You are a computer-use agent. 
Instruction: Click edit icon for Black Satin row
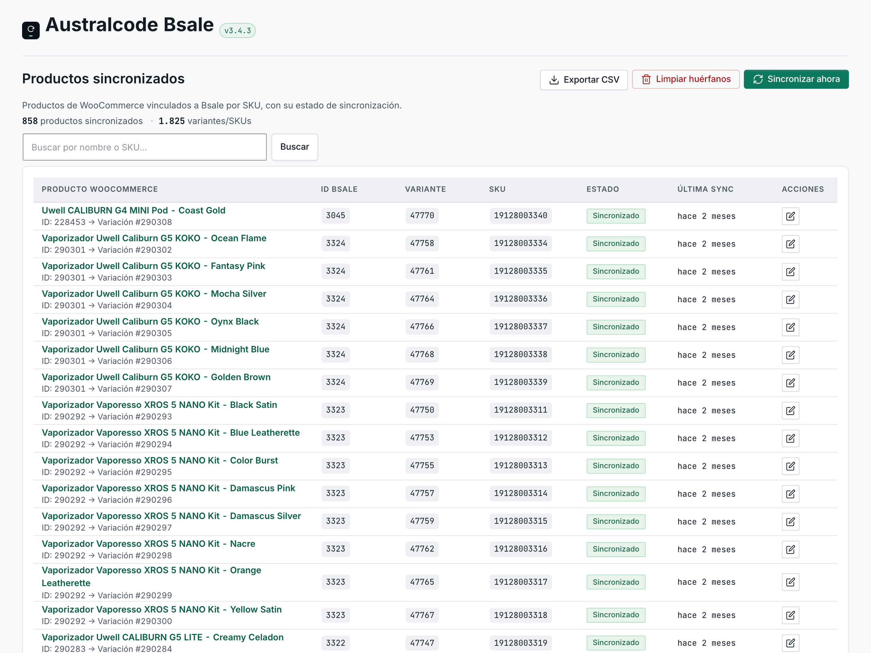point(790,411)
